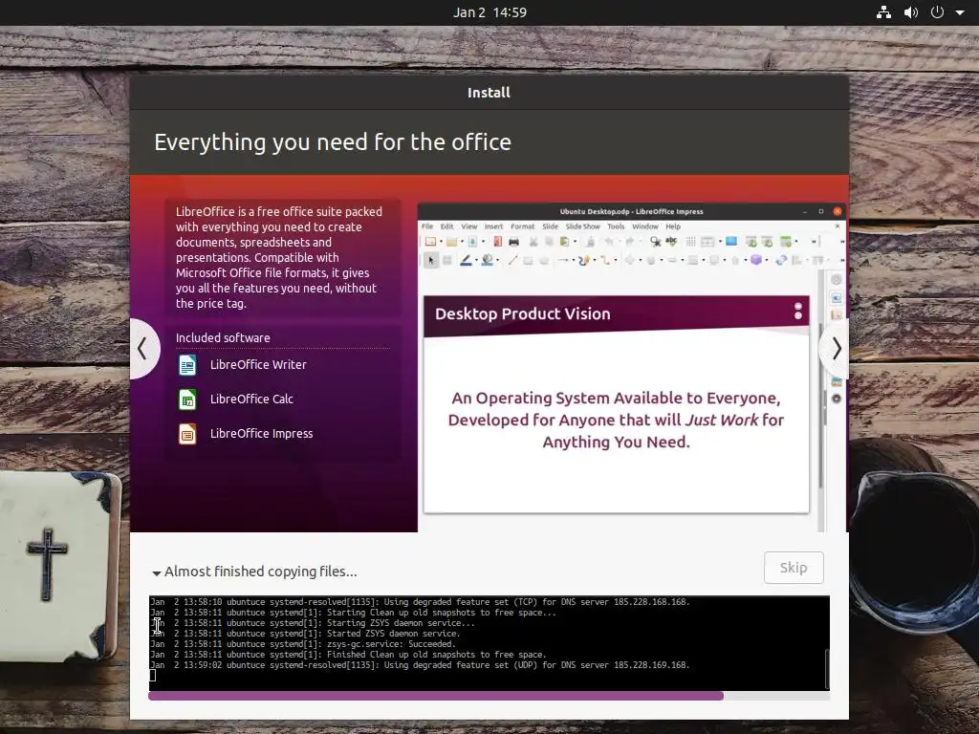The width and height of the screenshot is (979, 734).
Task: Click the log line mentioning DNS server 185.228.169.168
Action: [x=420, y=665]
